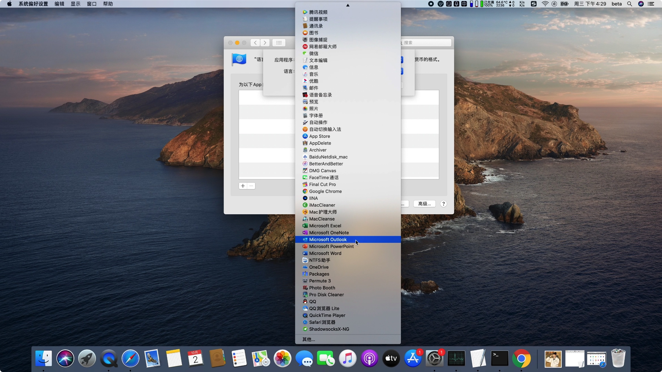Viewport: 662px width, 372px height.
Task: Open Calendar in the Dock
Action: coord(195,358)
